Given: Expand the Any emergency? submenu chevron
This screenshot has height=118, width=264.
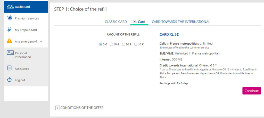Looking at the screenshot, I should coord(41,42).
